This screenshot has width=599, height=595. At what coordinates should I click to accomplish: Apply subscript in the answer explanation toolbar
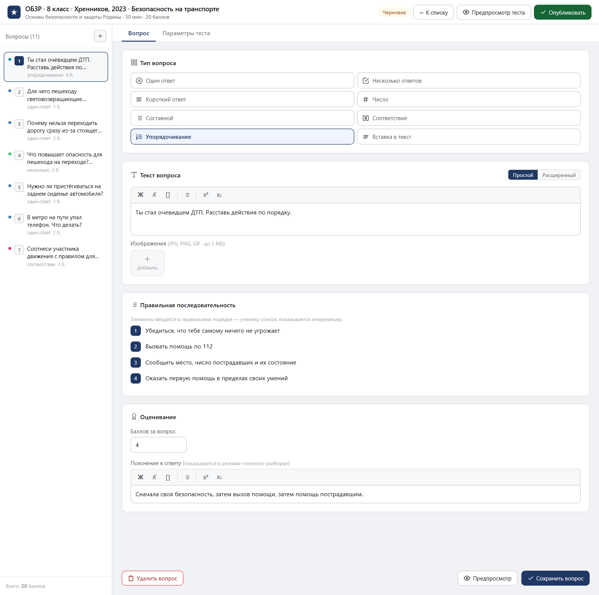tap(219, 477)
